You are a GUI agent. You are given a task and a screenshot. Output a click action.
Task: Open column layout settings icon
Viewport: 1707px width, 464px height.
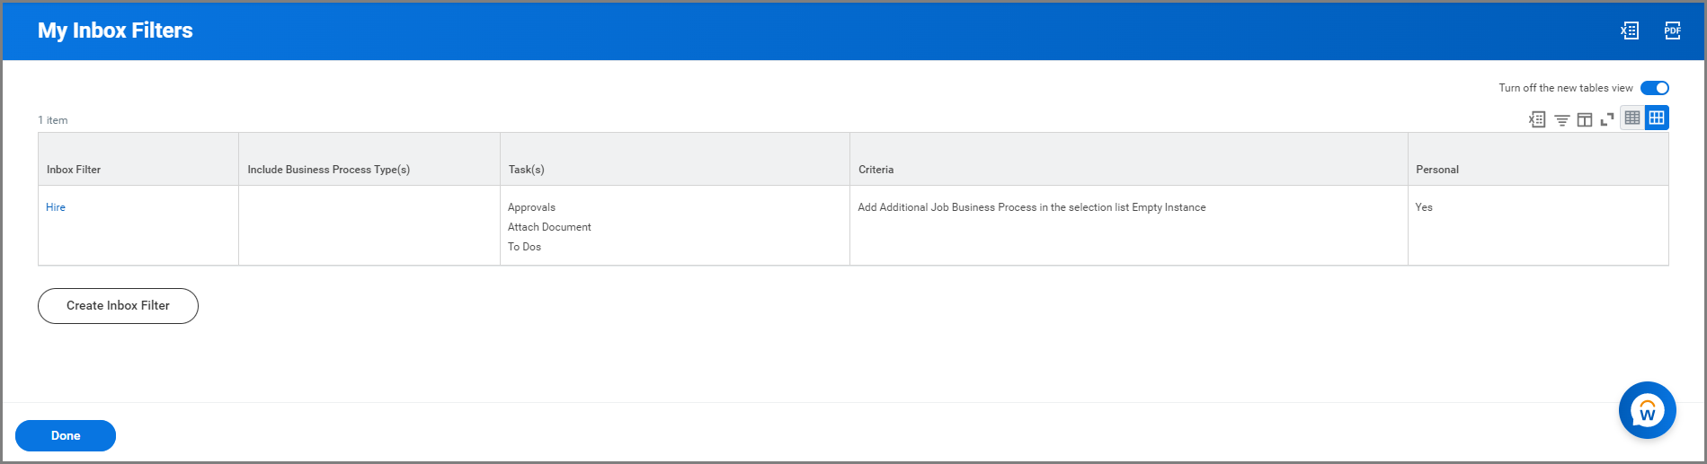click(x=1585, y=119)
